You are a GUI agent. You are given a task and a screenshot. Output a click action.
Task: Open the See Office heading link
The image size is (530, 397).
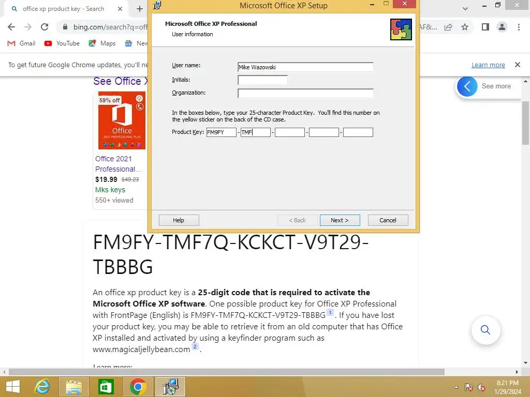[120, 81]
